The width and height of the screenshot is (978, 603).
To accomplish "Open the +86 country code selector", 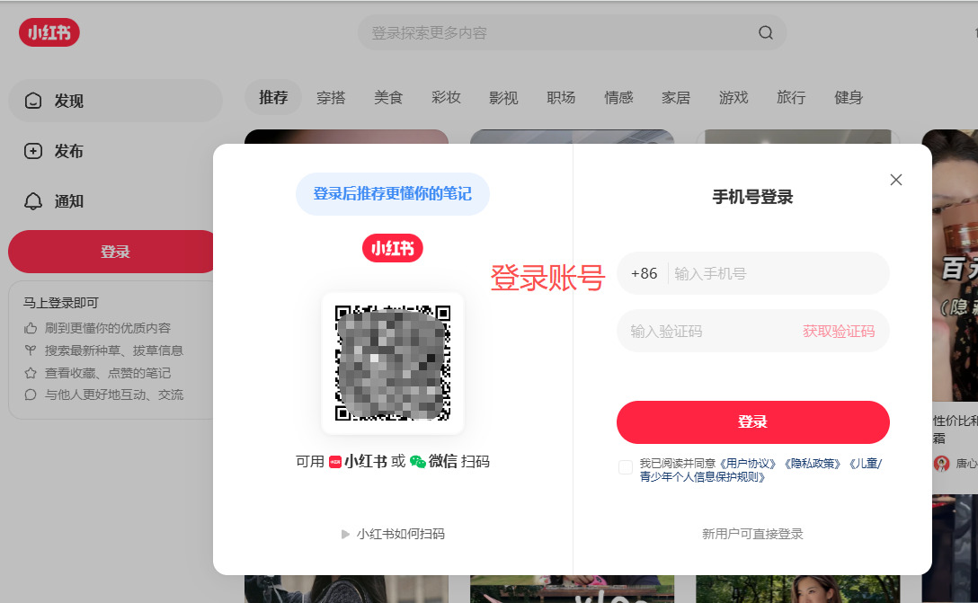I will [x=644, y=273].
